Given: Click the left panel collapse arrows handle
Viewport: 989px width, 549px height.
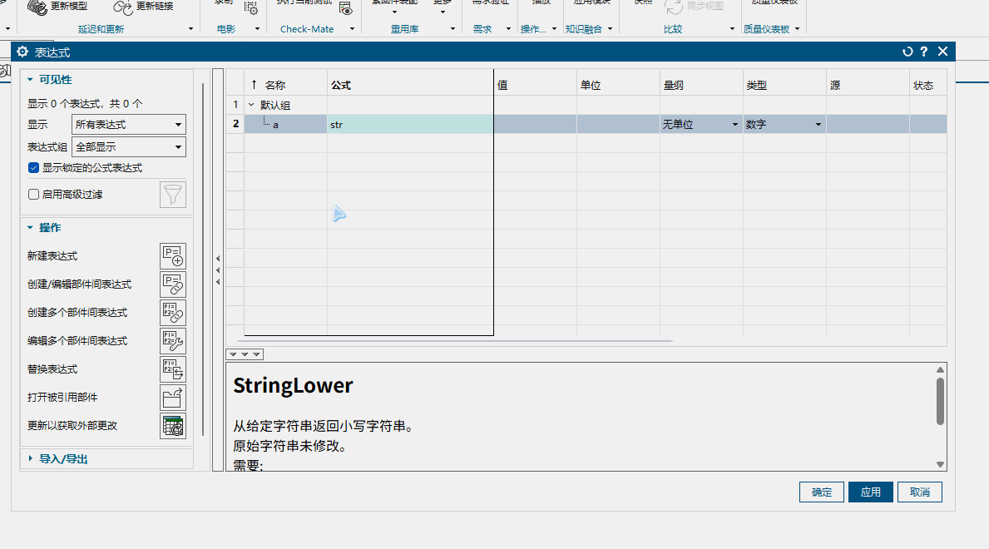Looking at the screenshot, I should (x=218, y=270).
